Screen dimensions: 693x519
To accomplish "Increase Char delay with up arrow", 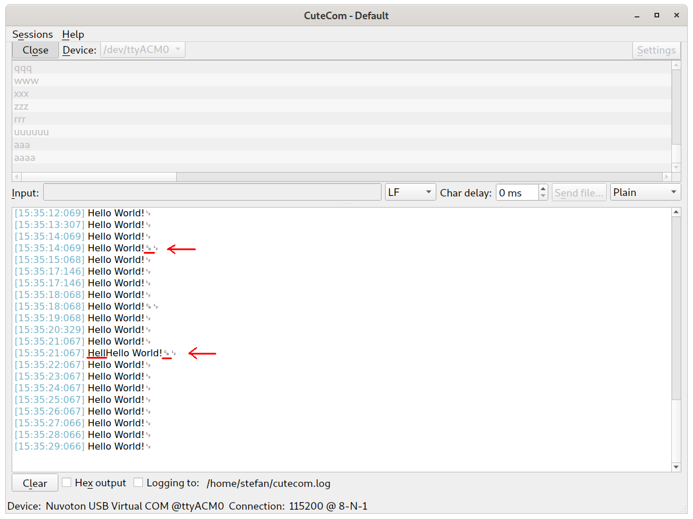I will 543,188.
